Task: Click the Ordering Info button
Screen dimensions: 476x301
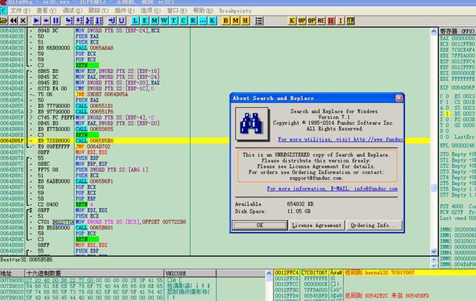Action: coord(374,225)
